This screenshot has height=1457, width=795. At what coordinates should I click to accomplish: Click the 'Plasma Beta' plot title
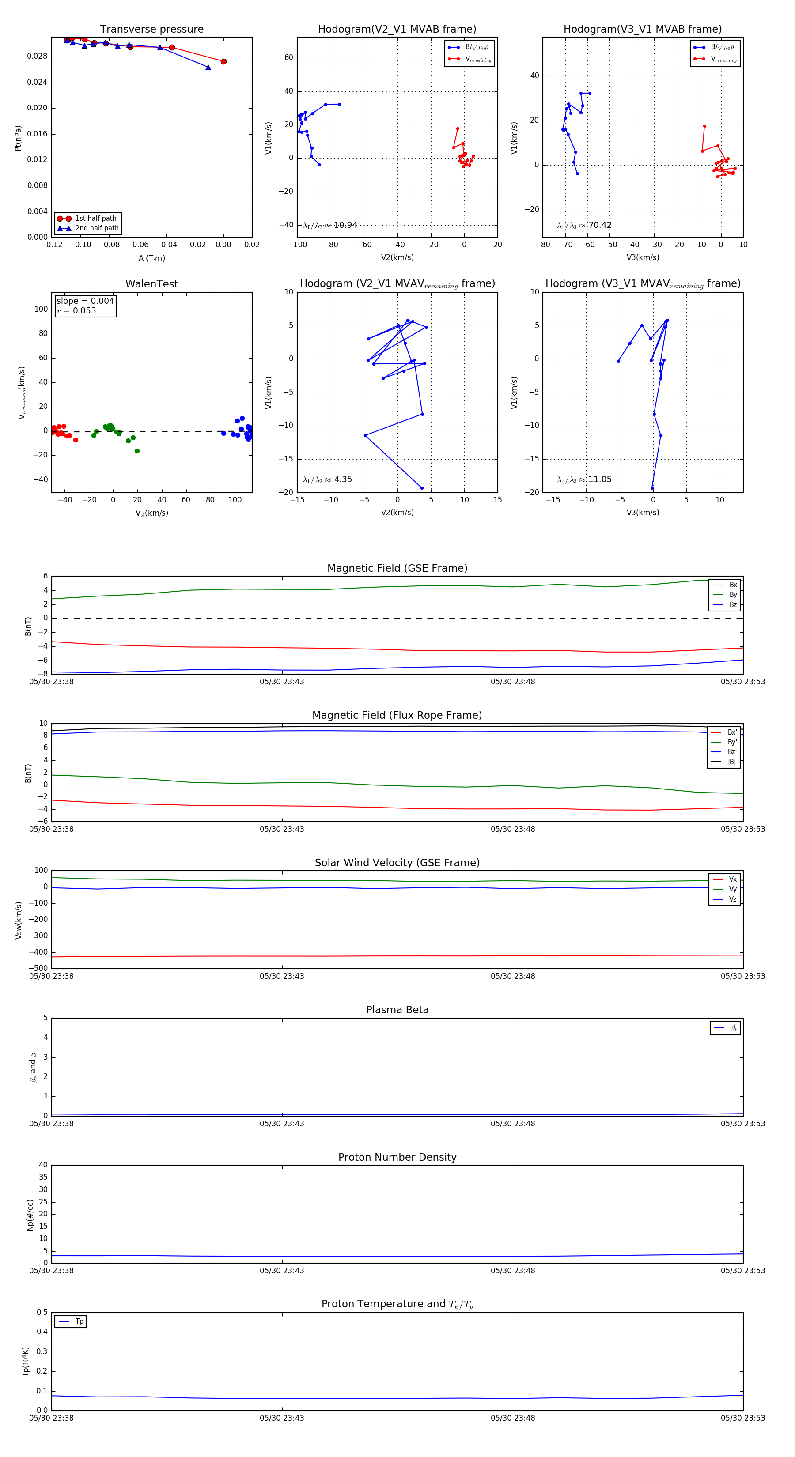pyautogui.click(x=397, y=1010)
